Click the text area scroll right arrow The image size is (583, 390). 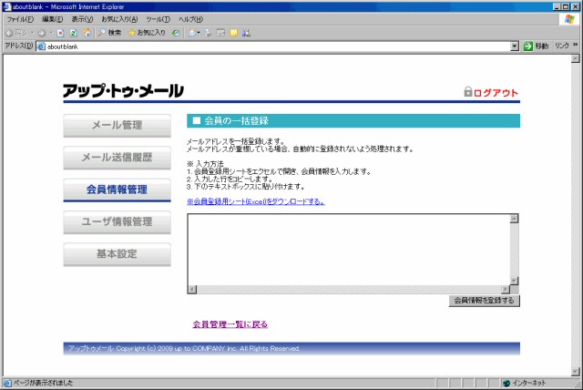coord(506,289)
